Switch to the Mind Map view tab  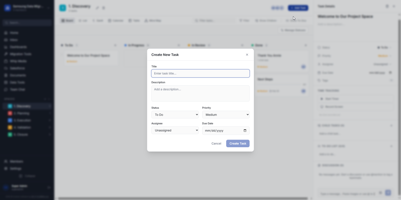[153, 21]
